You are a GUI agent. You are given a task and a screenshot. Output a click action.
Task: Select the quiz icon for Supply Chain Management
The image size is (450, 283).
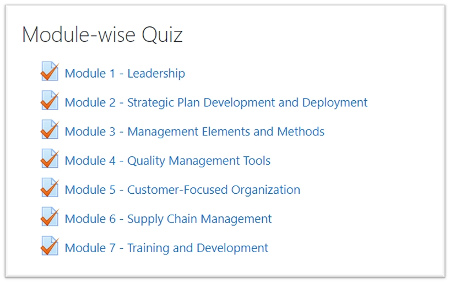point(50,218)
